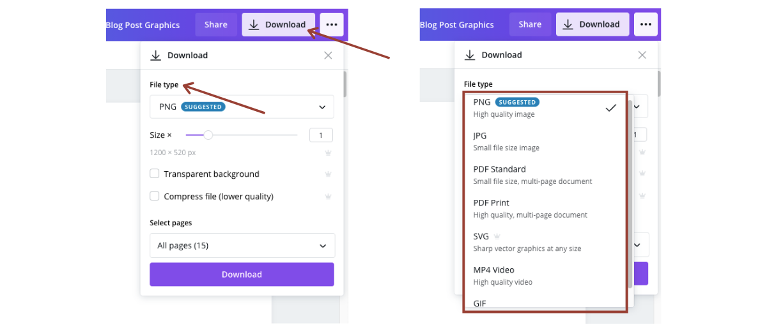Click the crown icon beside Compress file
This screenshot has height=332, width=767.
point(328,196)
